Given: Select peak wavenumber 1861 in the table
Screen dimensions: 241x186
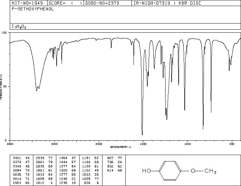Looking at the screenshot, I should click(x=40, y=170).
